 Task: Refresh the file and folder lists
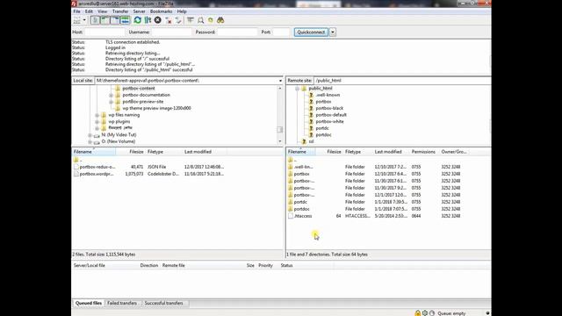(x=138, y=20)
